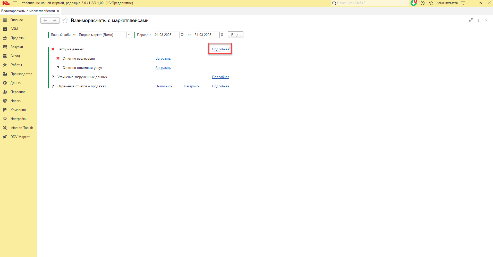Open the Еще dropdown menu
The height and width of the screenshot is (257, 493).
click(236, 35)
